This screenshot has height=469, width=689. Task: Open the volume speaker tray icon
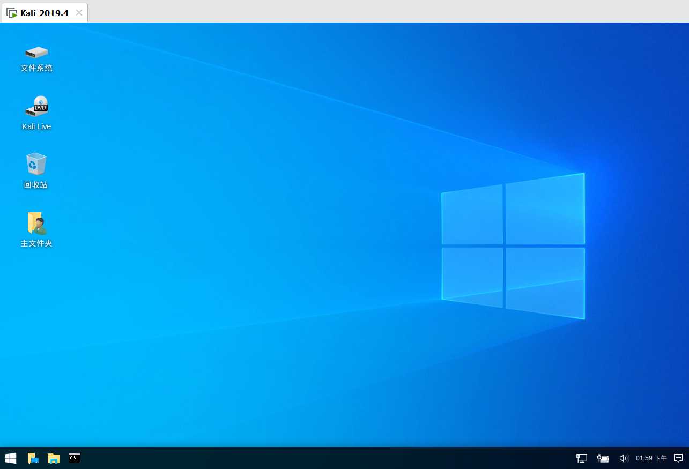tap(624, 458)
